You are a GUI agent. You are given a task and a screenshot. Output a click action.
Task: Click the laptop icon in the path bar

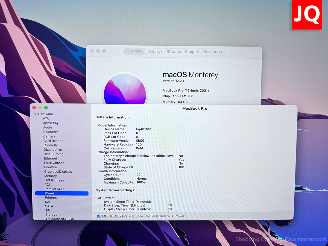[x=98, y=216]
